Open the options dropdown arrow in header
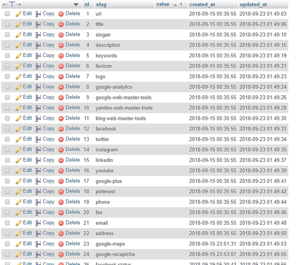The height and width of the screenshot is (265, 298). click(76, 5)
